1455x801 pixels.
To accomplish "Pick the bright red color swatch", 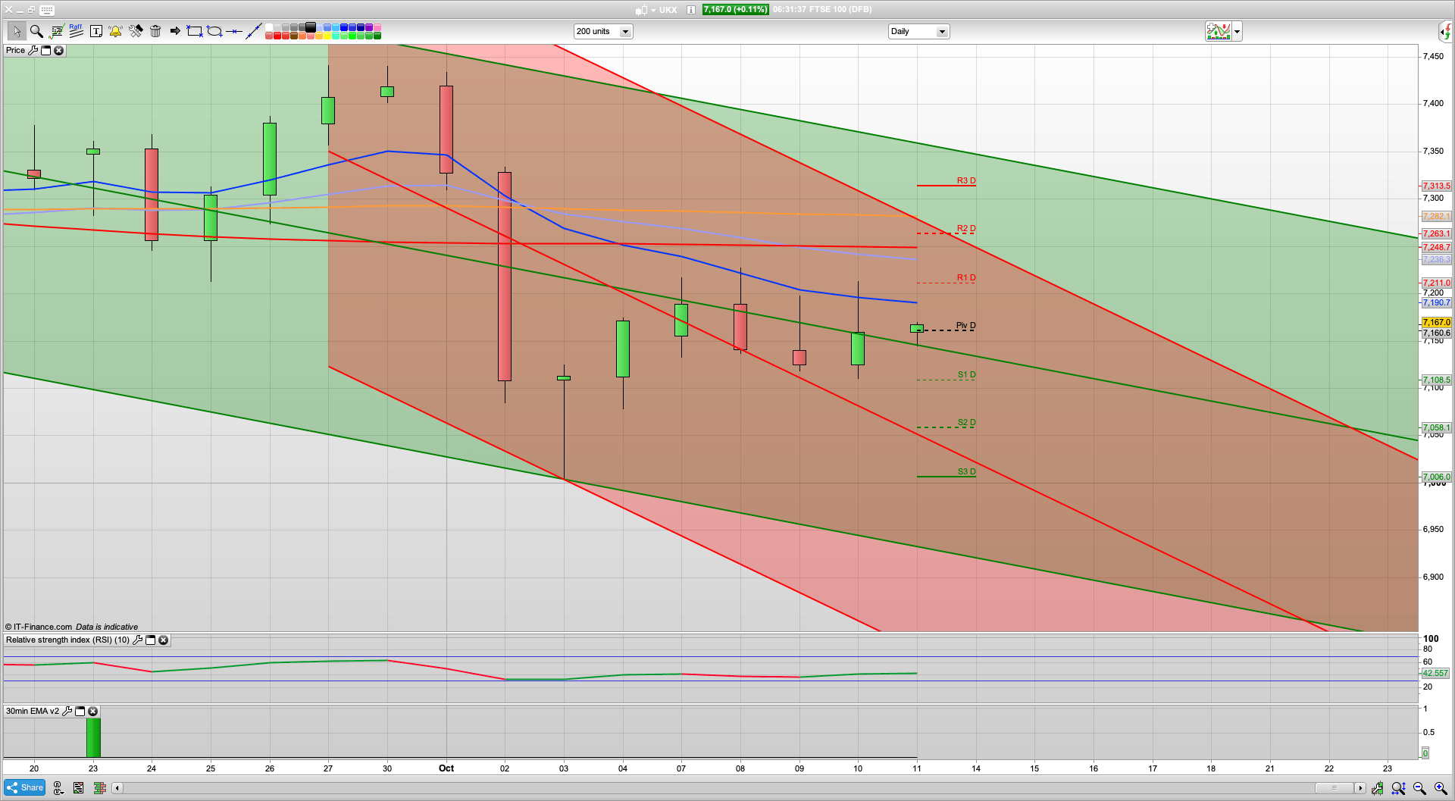I will (x=277, y=36).
